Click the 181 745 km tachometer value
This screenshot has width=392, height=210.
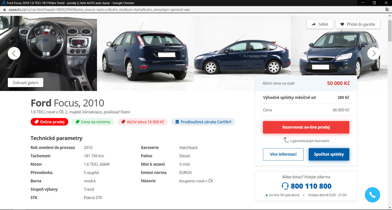point(94,156)
